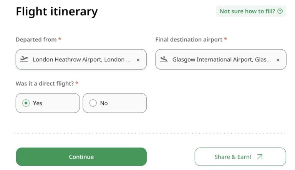Click the Yes option label text
The image size is (295, 170).
[38, 103]
